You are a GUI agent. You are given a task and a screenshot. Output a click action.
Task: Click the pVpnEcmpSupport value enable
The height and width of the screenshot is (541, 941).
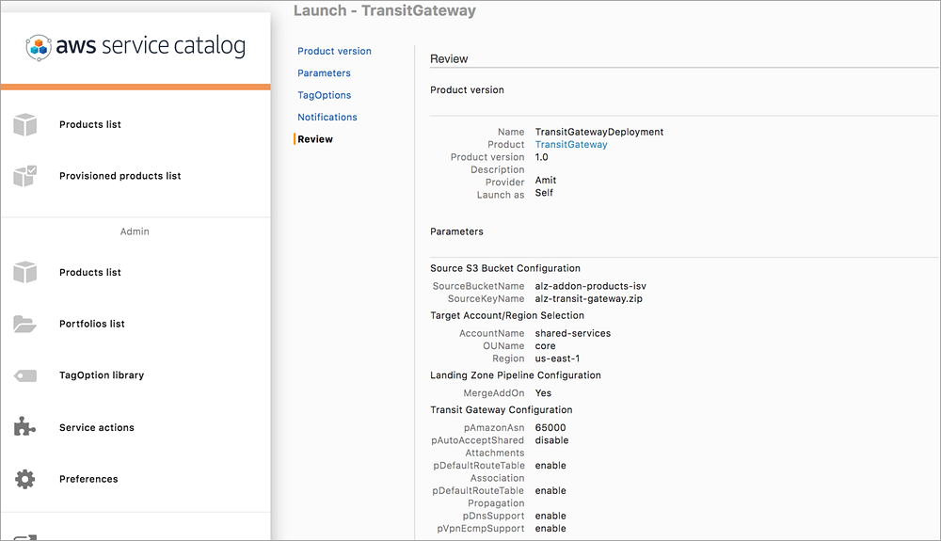[550, 529]
